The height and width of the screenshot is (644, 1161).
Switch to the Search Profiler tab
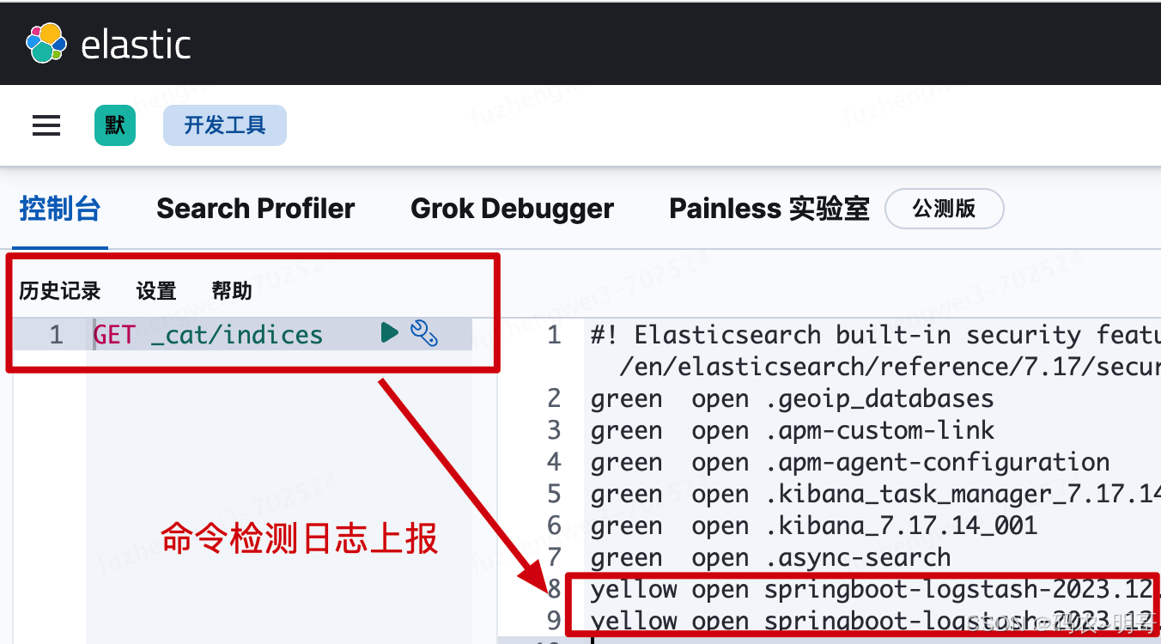256,209
